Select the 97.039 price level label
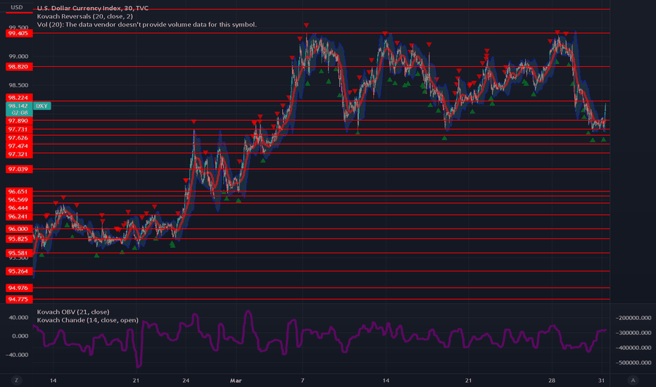Screen dimensions: 656x387 19,169
